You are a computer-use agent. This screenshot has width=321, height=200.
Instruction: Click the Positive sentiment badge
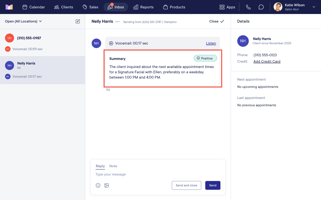pos(205,58)
